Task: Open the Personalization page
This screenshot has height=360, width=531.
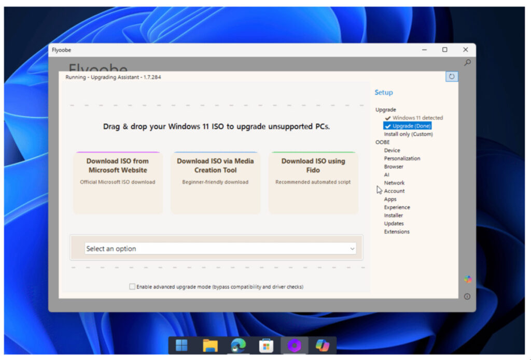Action: click(x=402, y=159)
